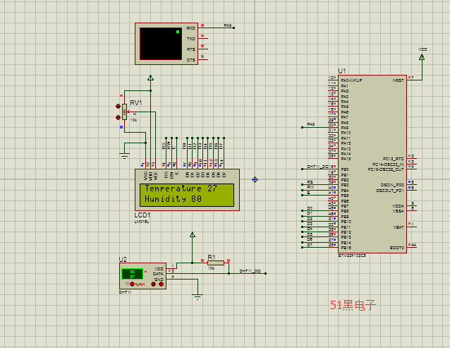Select the ground symbol below DHT11

click(x=197, y=297)
